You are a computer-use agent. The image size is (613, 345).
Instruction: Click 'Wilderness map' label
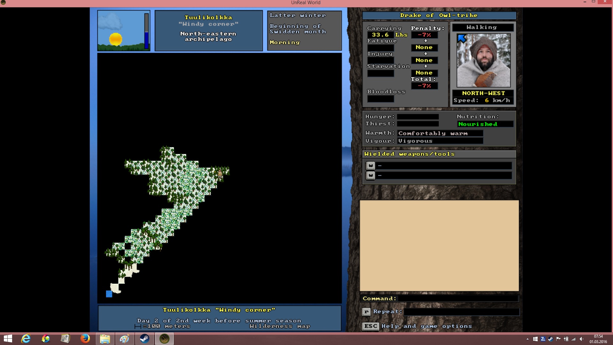280,326
